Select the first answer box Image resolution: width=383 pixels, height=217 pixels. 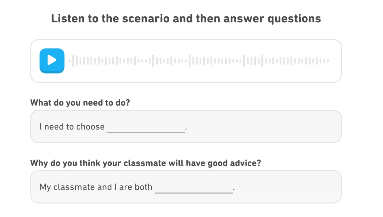[186, 127]
